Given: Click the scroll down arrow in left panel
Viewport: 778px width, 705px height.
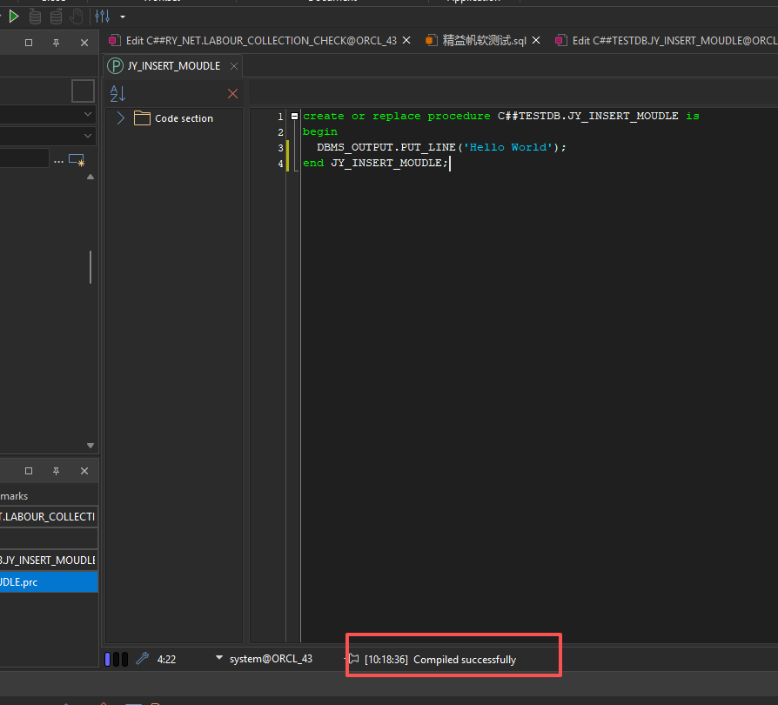Looking at the screenshot, I should click(x=91, y=446).
